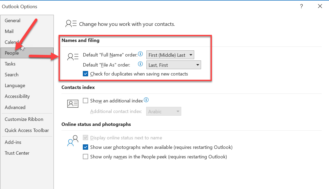Image resolution: width=329 pixels, height=189 pixels.
Task: Open the Search options category
Action: point(27,75)
